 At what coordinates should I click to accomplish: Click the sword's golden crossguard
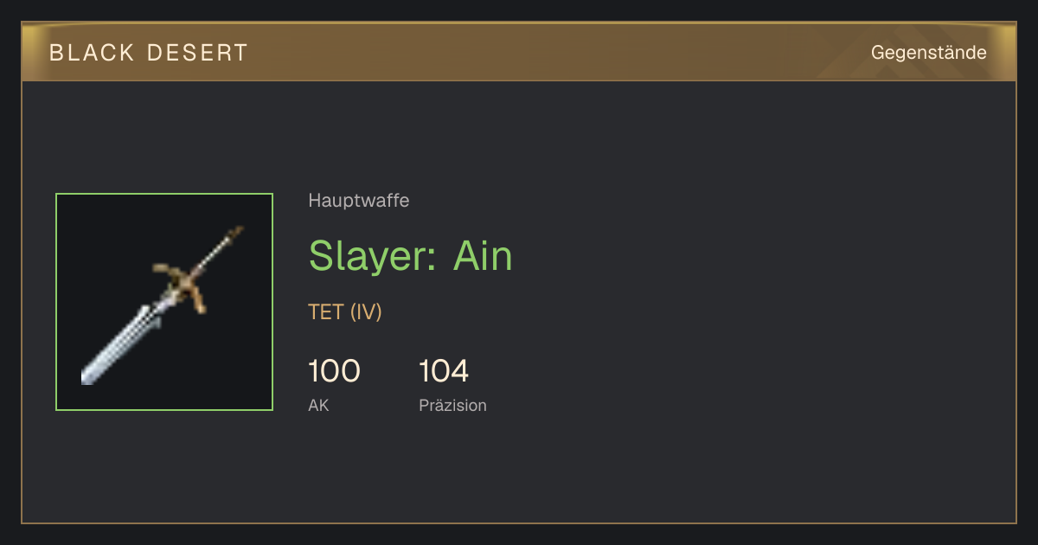pos(183,285)
